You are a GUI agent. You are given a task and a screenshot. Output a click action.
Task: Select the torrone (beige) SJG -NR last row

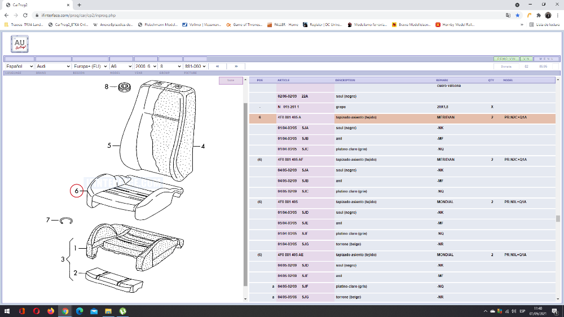[402, 298]
